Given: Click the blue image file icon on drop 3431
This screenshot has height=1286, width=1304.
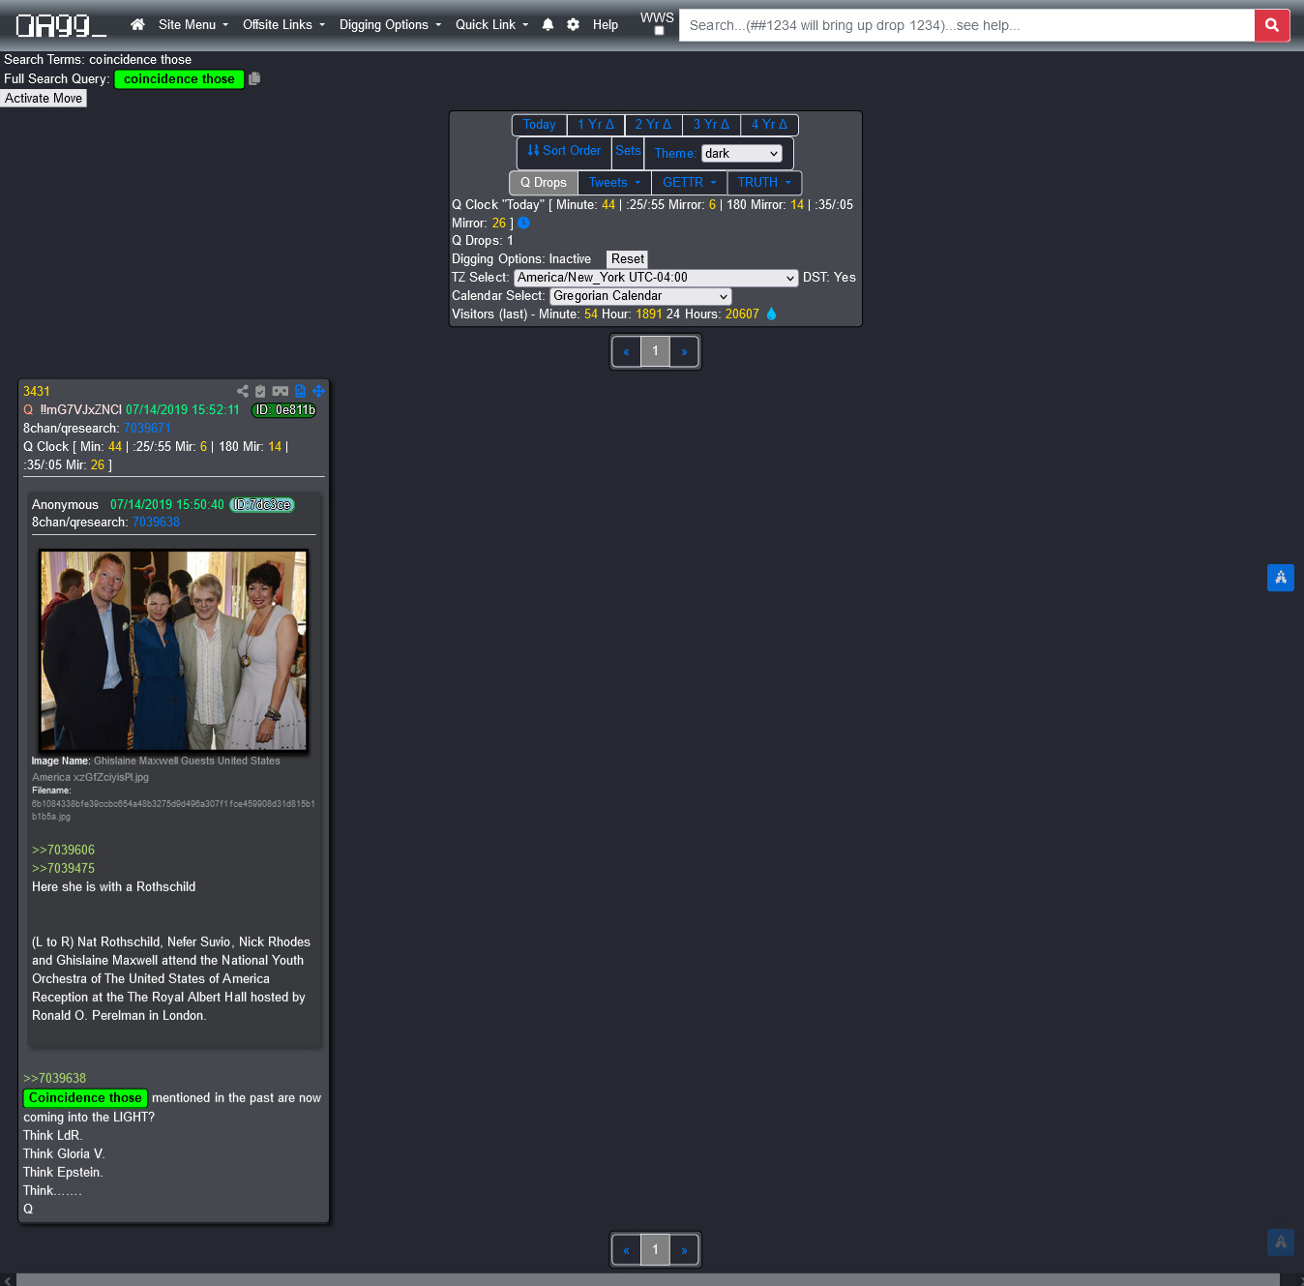Looking at the screenshot, I should pyautogui.click(x=300, y=391).
